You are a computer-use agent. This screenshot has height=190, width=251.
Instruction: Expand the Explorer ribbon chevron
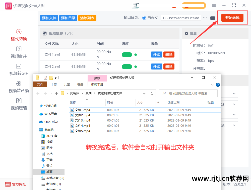pyautogui.click(x=212, y=85)
